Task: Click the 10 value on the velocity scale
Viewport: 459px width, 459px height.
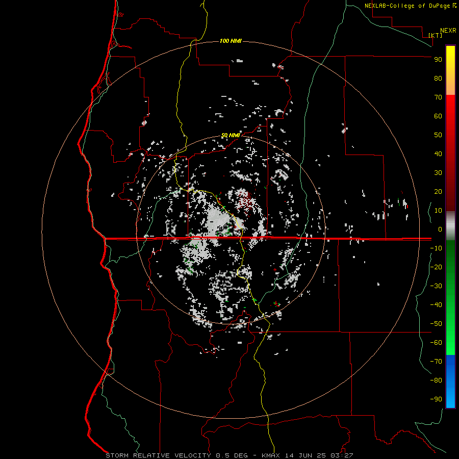Action: 438,211
